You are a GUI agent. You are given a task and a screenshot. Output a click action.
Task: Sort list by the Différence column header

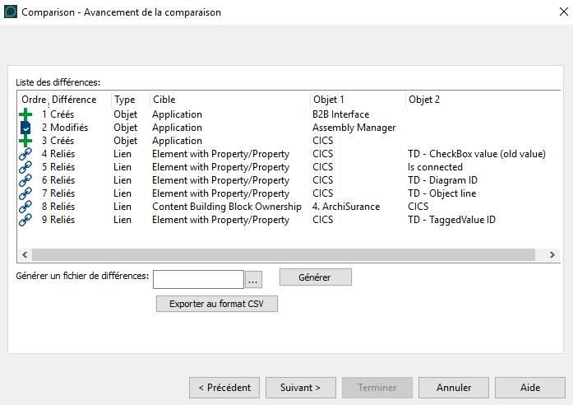(x=74, y=100)
